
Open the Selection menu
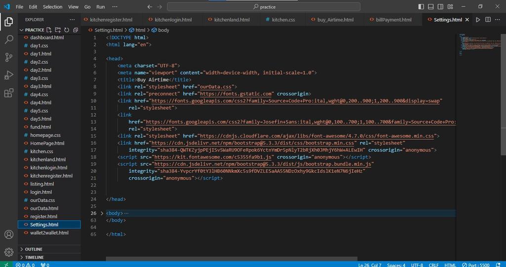coord(52,7)
